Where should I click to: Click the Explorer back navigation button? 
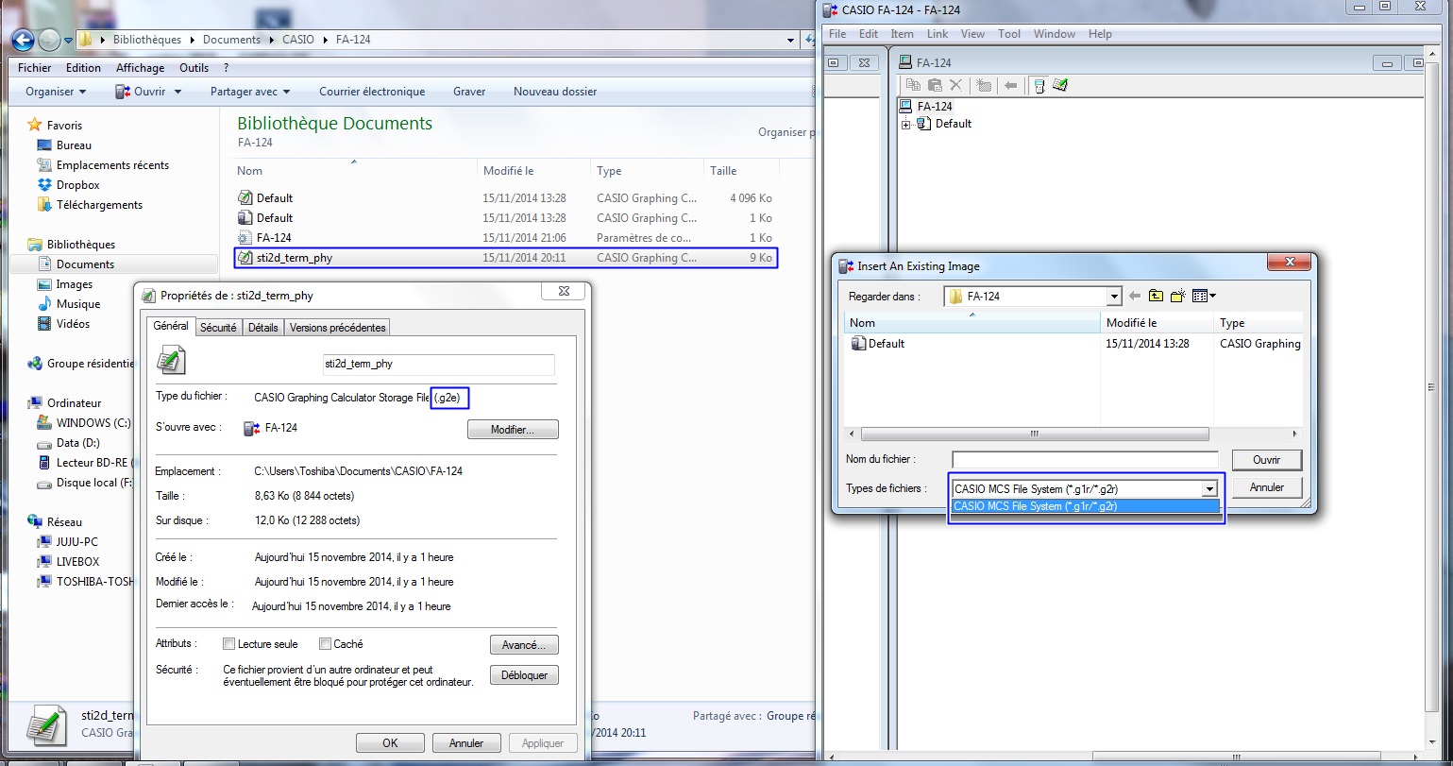(x=23, y=40)
